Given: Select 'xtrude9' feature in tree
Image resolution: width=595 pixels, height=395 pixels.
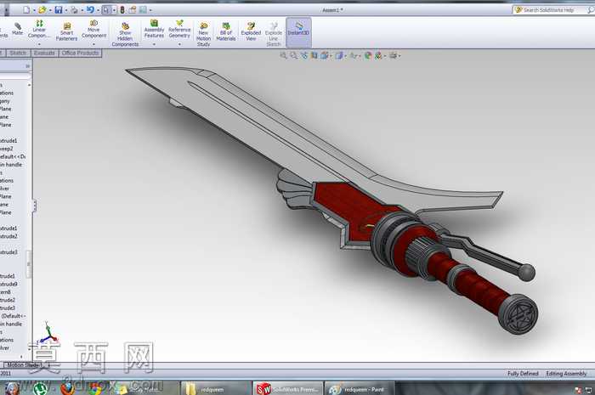Looking at the screenshot, I should 8,284.
